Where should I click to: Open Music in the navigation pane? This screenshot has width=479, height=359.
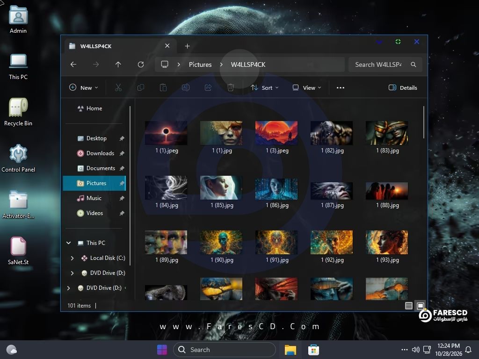coord(94,198)
